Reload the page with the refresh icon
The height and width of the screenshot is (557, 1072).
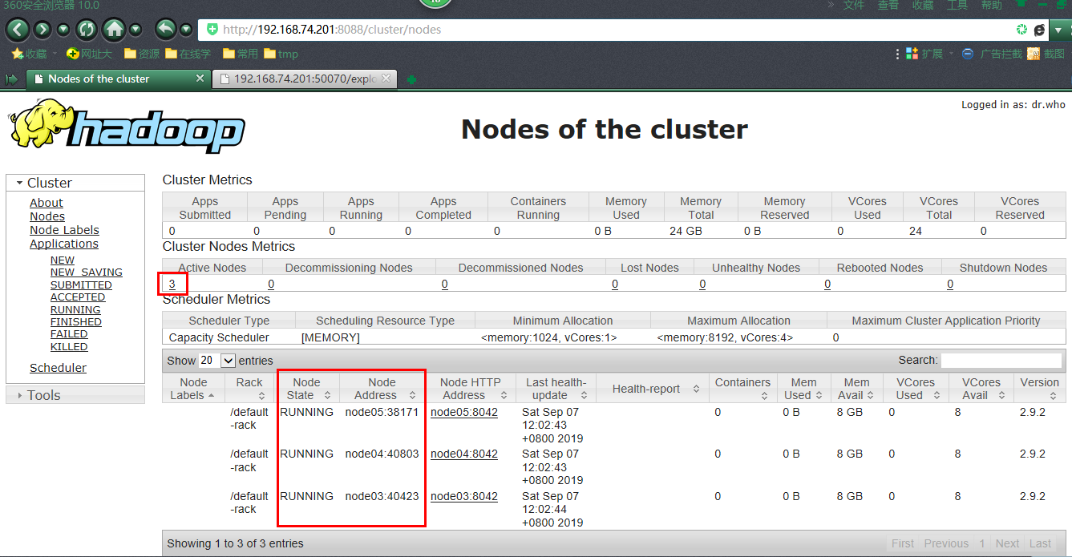[x=86, y=30]
